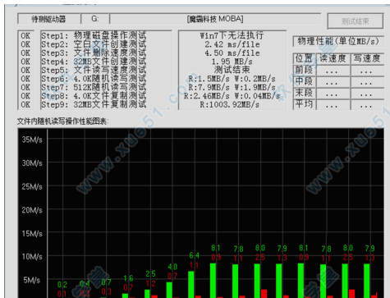Select Step6 4.0K随机读写测试 row

[x=94, y=79]
